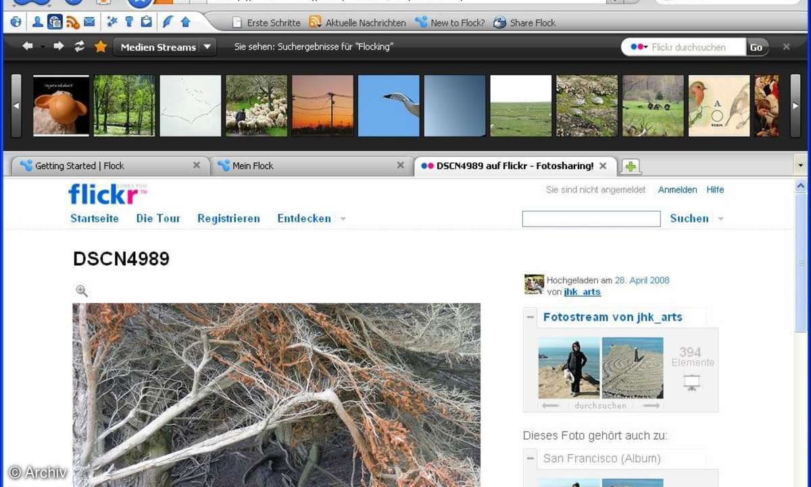This screenshot has width=811, height=487.
Task: Open Medien Streams dropdown
Action: (164, 47)
